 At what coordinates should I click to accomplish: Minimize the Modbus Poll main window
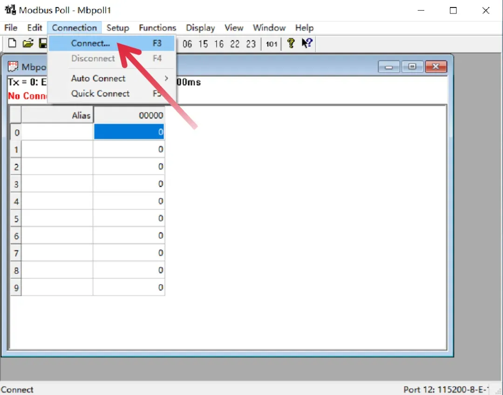[421, 10]
